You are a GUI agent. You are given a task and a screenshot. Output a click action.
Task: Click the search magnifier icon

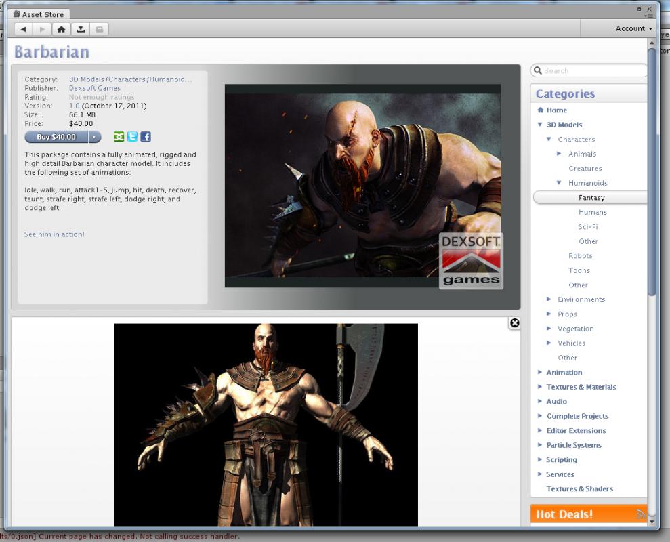(538, 70)
